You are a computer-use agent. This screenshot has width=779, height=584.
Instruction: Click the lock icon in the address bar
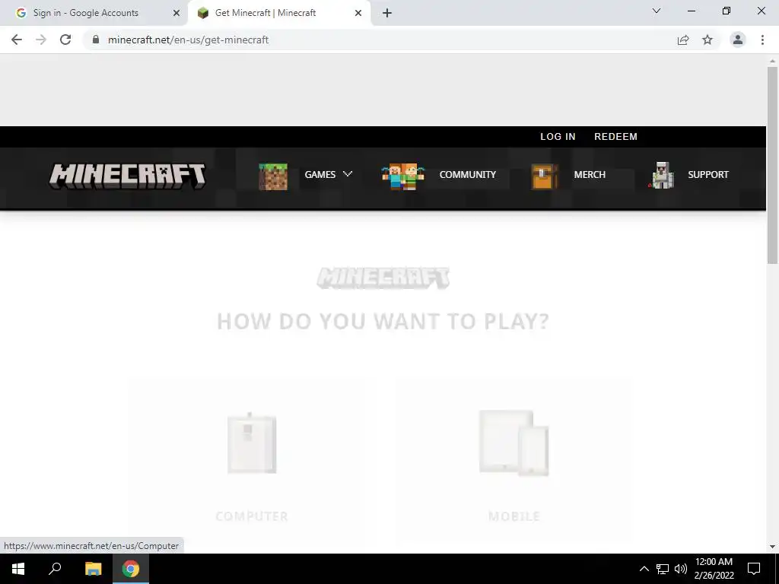(96, 40)
